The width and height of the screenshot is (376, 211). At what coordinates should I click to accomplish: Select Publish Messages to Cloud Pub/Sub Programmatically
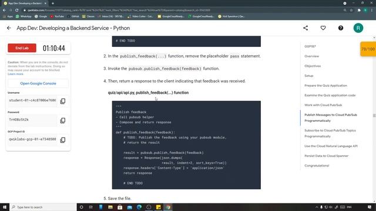pyautogui.click(x=331, y=118)
